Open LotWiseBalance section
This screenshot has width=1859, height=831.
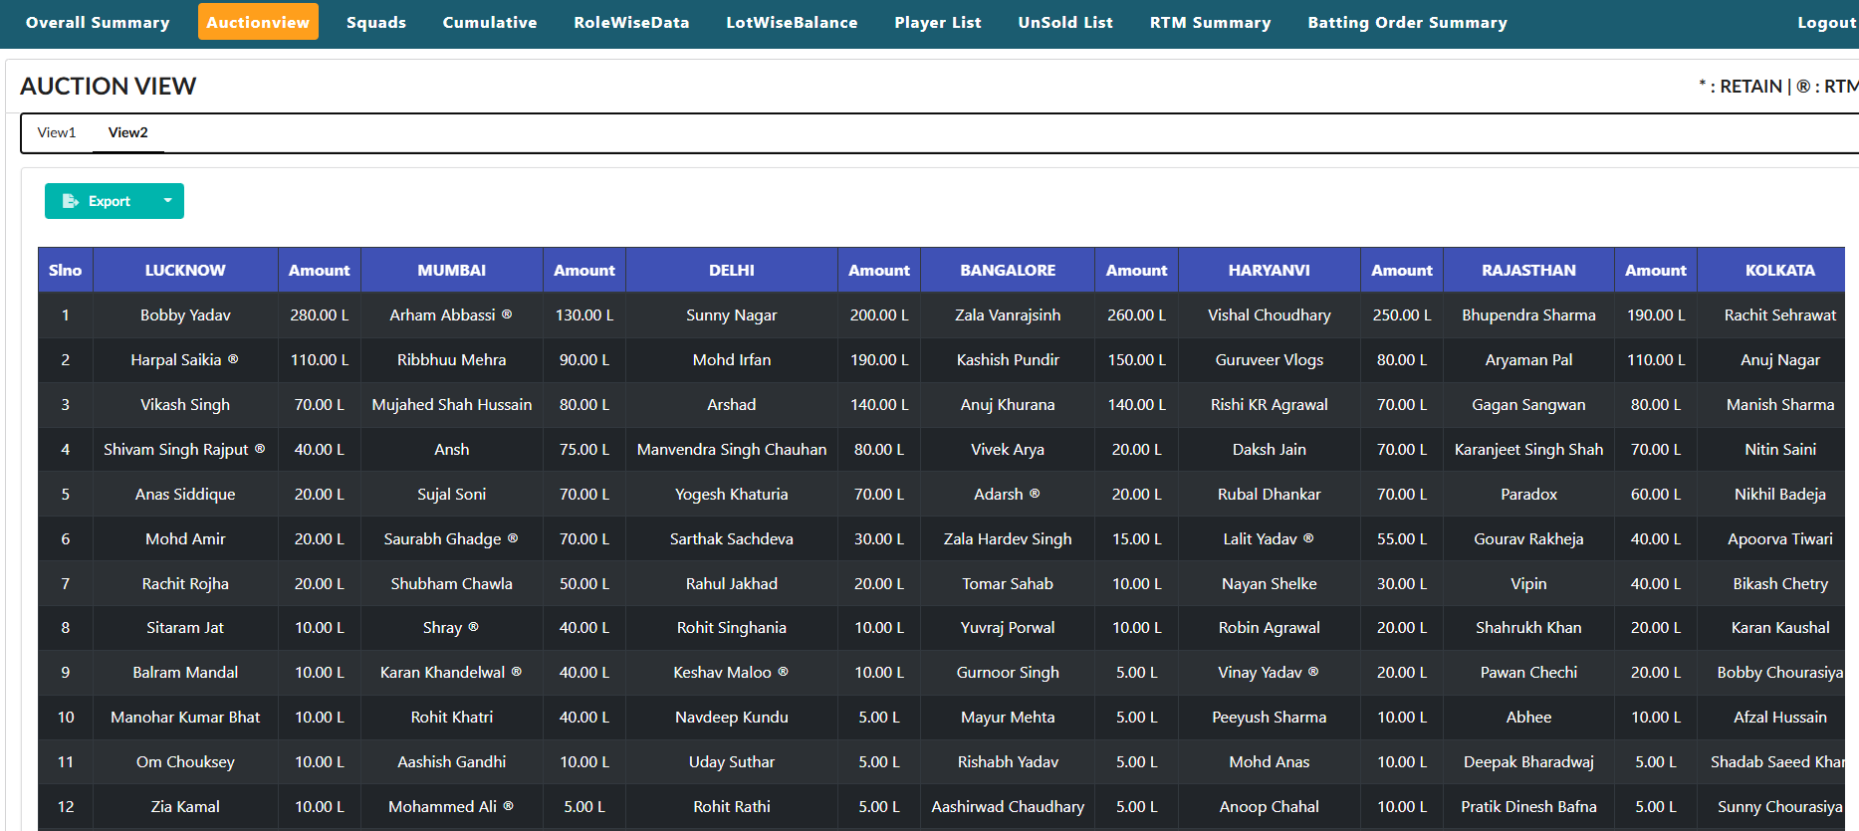click(792, 22)
